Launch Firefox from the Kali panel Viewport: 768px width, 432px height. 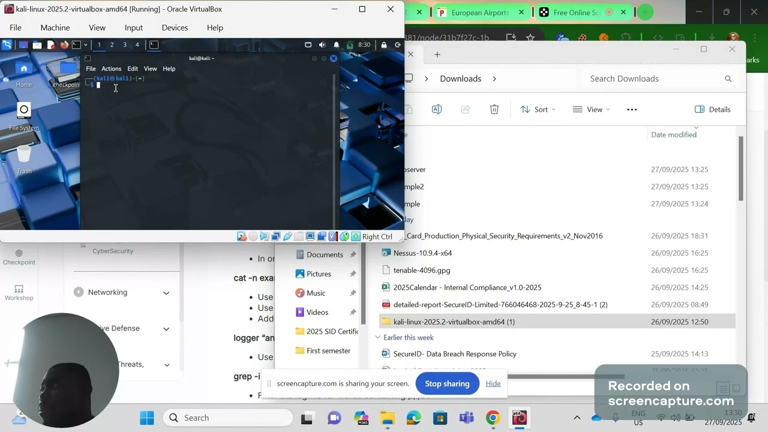[64, 44]
